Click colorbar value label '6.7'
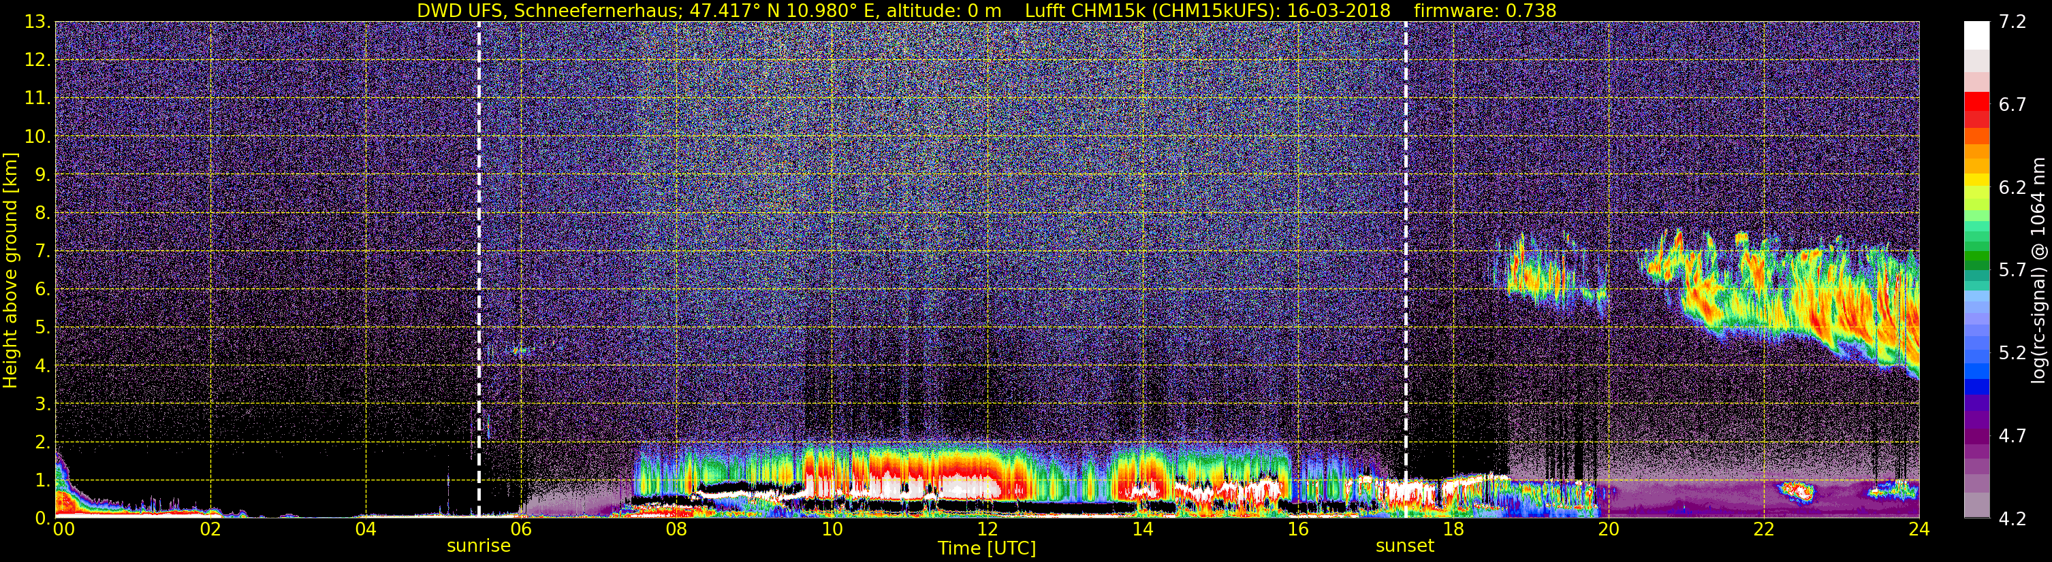 pos(2012,104)
